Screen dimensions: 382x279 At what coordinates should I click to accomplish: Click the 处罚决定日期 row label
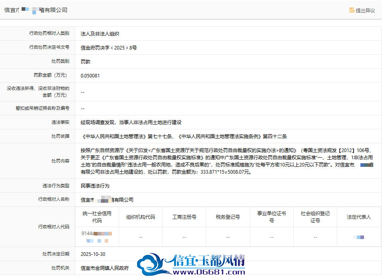point(56,254)
